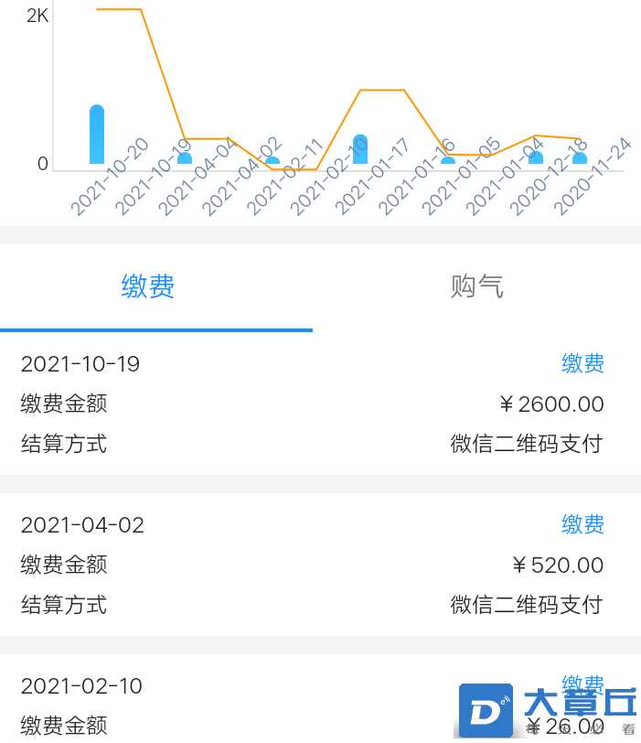The image size is (641, 743).
Task: Tap the 2021-01-17 axis date label
Action: (x=372, y=177)
